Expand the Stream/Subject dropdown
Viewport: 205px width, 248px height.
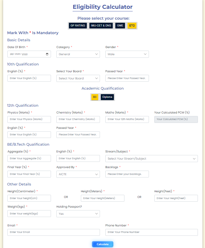(x=151, y=158)
